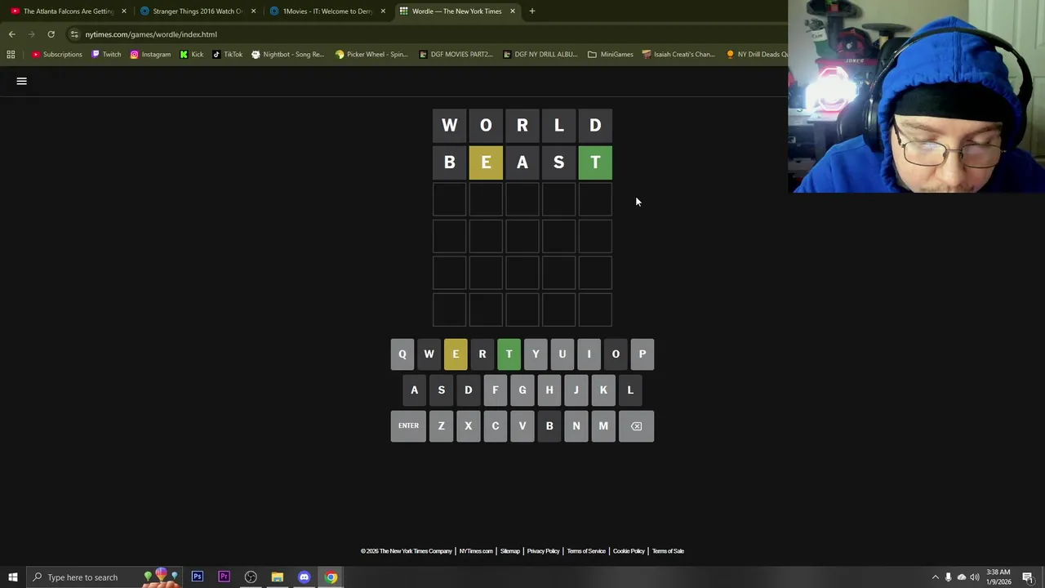
Task: Click the address bar URL
Action: click(x=151, y=34)
